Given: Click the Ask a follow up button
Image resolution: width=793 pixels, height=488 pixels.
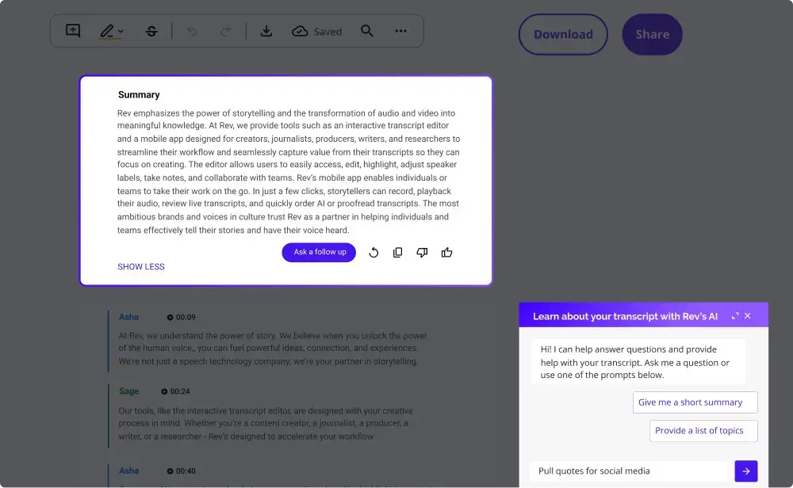Looking at the screenshot, I should click(320, 253).
